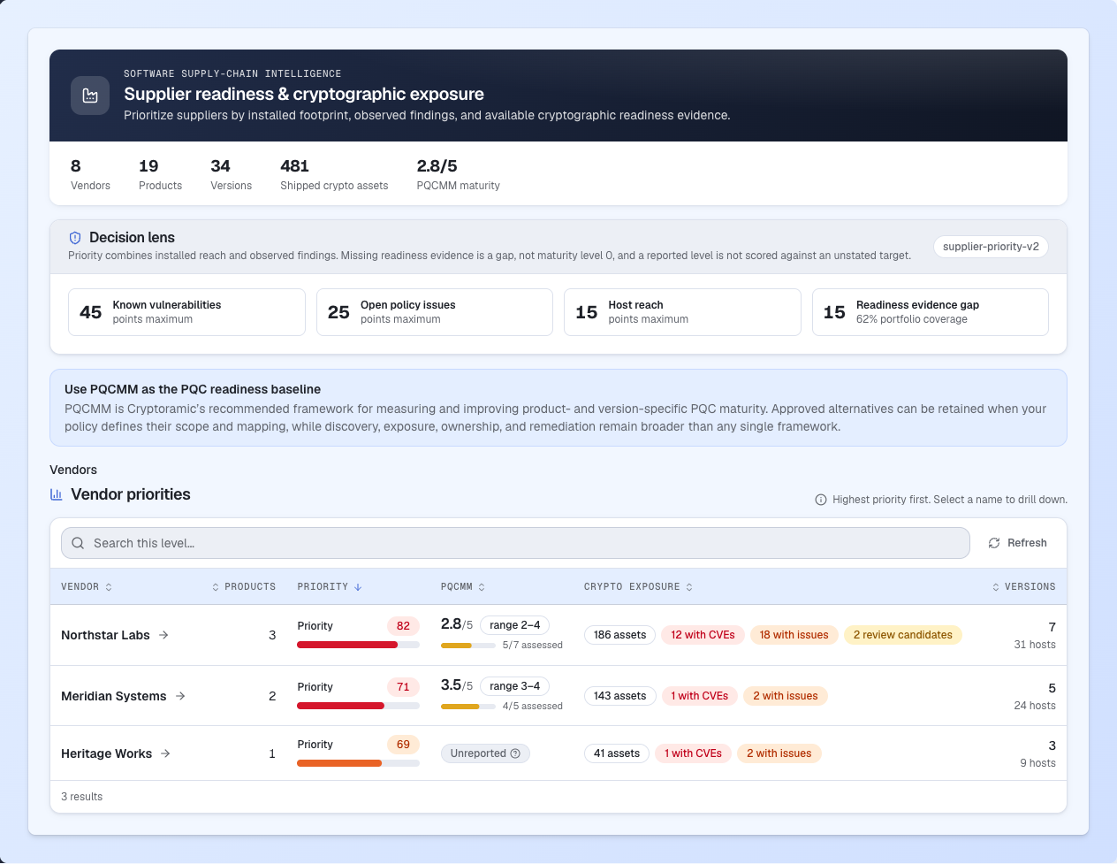Open the Northstar Labs vendor drill-down

pos(115,635)
